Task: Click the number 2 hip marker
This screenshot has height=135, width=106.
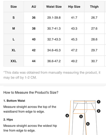Action: [99, 111]
